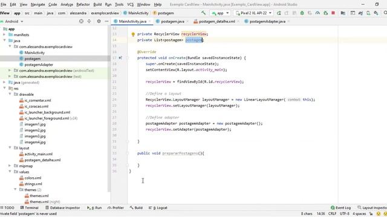This screenshot has width=387, height=217.
Task: Open the AVD Manager device icon
Action: (368, 13)
